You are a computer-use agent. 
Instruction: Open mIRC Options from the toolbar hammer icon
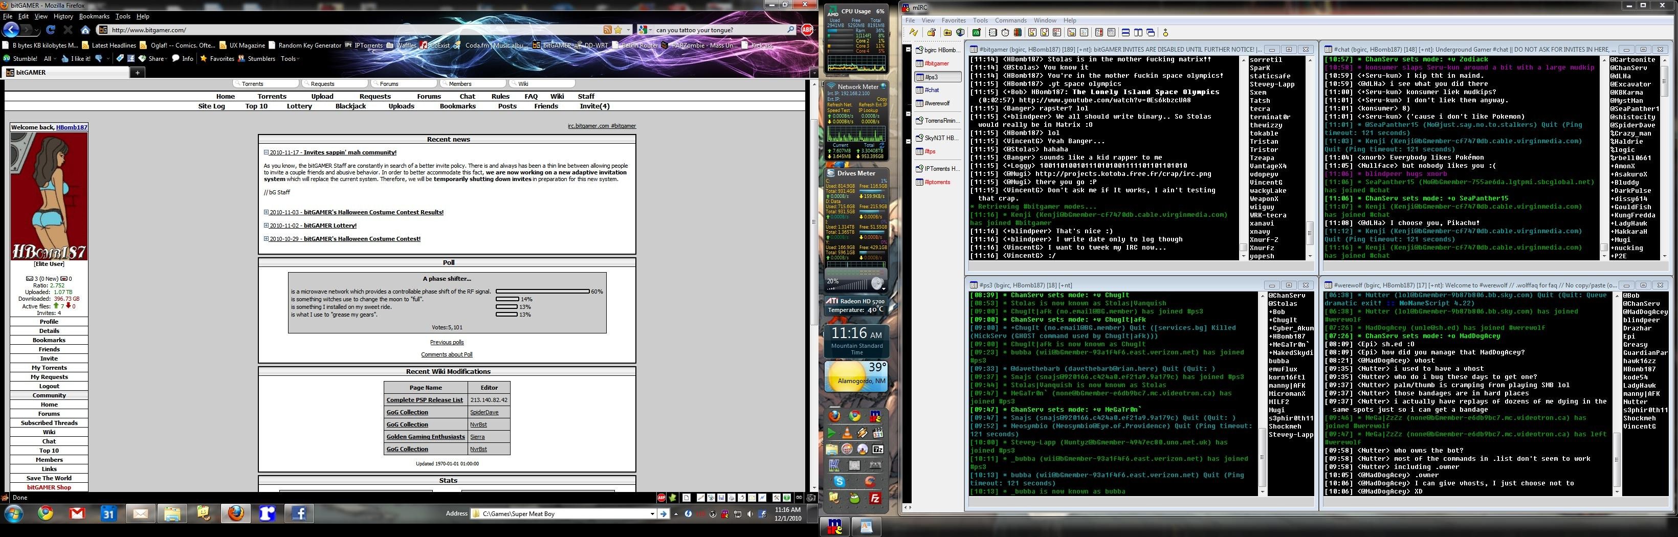pyautogui.click(x=932, y=33)
